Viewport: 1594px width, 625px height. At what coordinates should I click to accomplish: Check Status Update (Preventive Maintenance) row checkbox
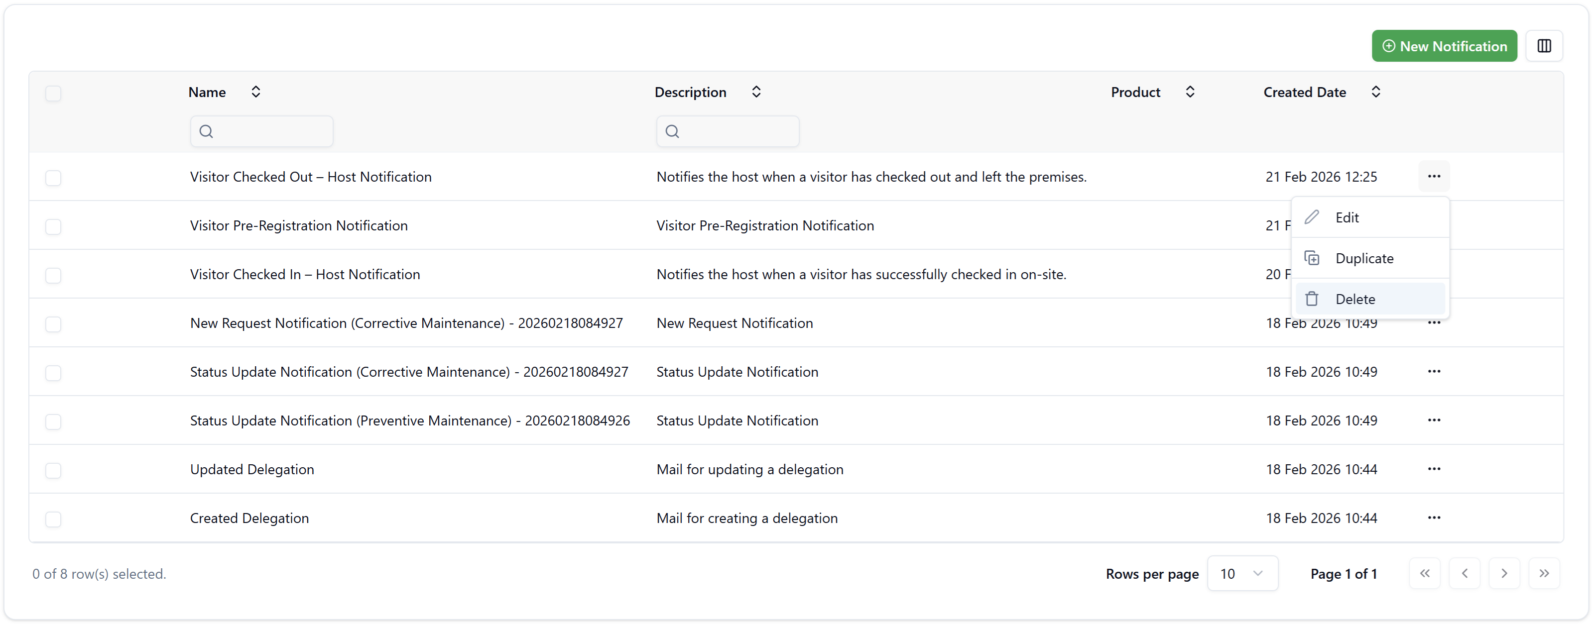(53, 422)
